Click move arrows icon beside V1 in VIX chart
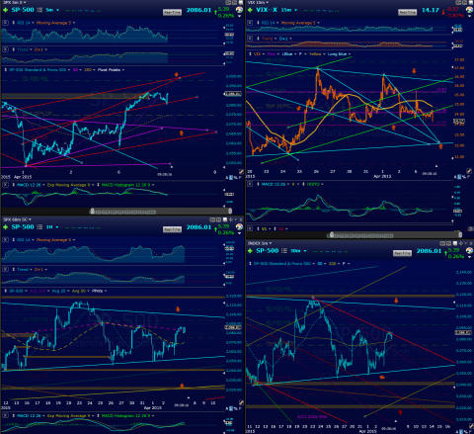This screenshot has height=434, width=474. pyautogui.click(x=259, y=228)
